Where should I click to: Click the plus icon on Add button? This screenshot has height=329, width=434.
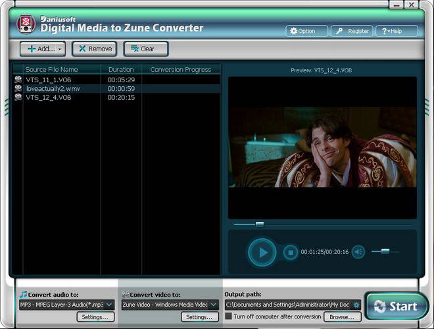click(x=32, y=49)
